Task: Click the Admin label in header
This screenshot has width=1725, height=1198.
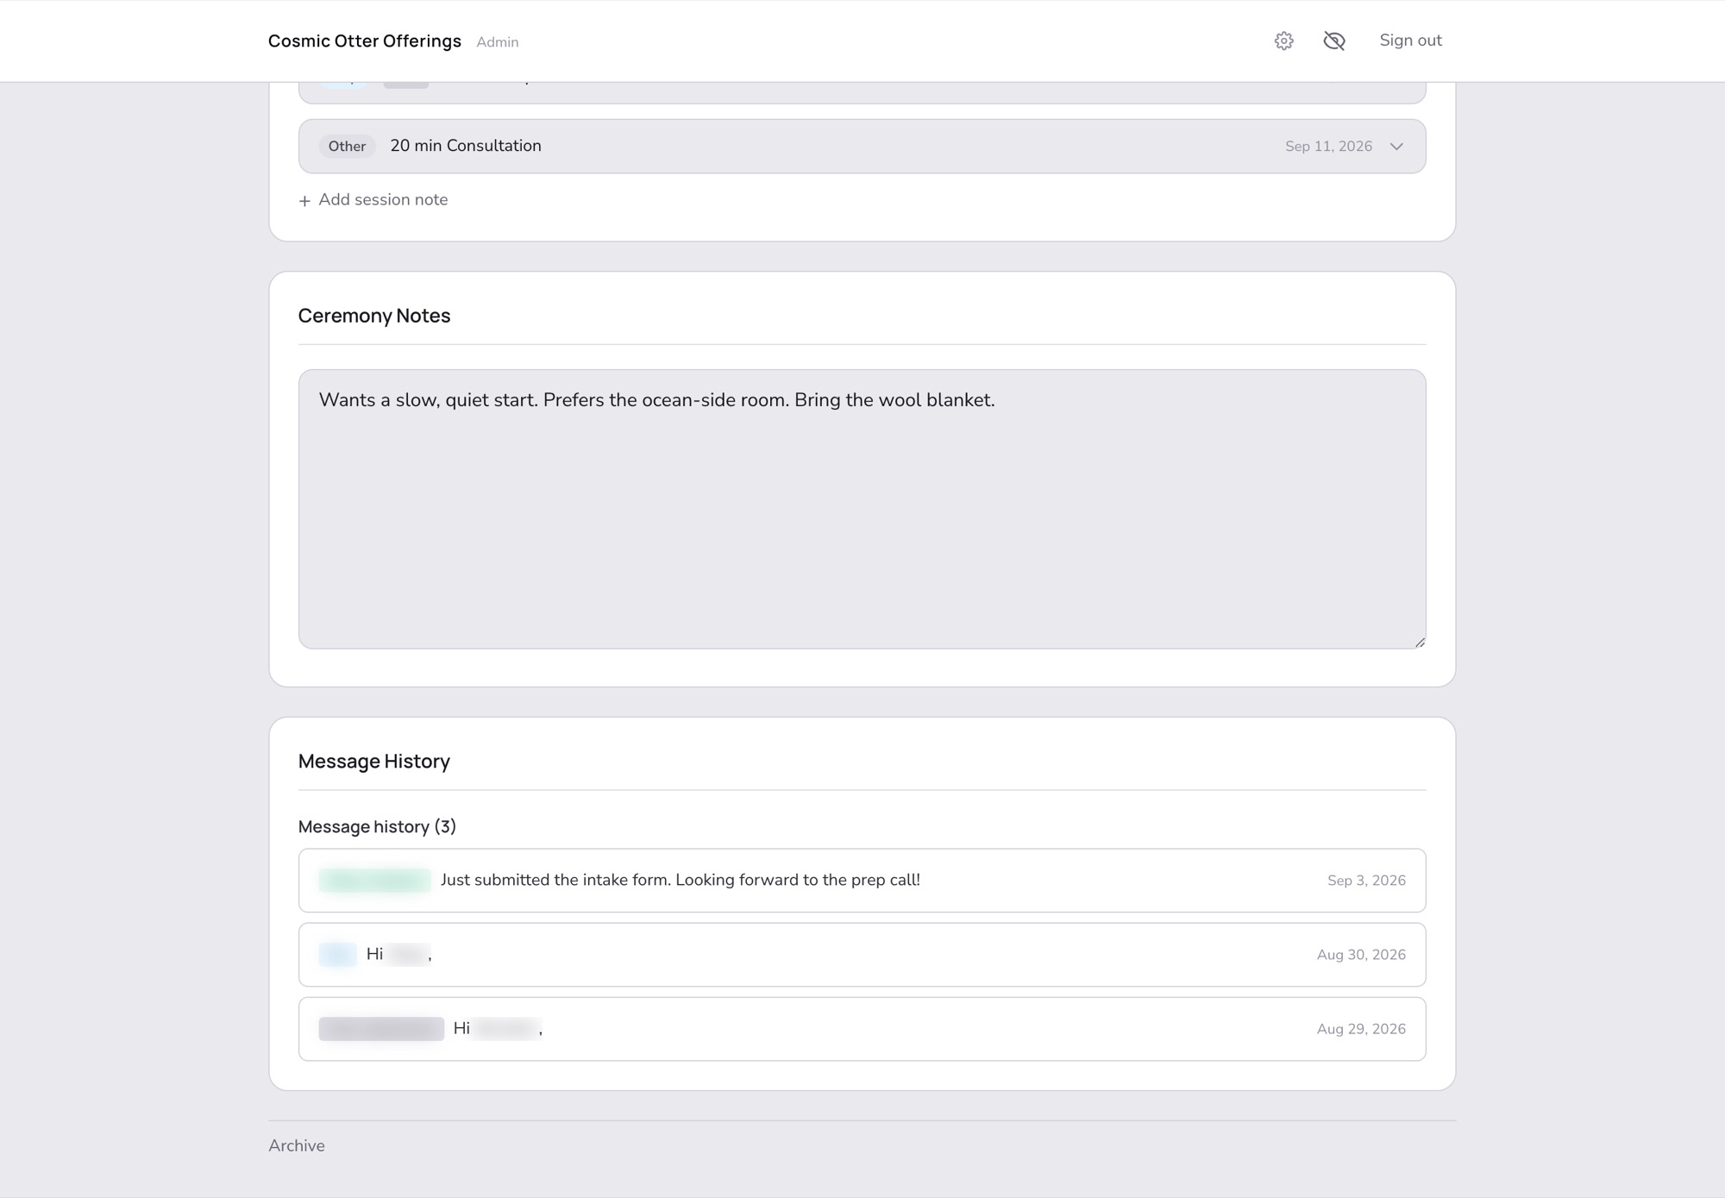Action: (498, 42)
